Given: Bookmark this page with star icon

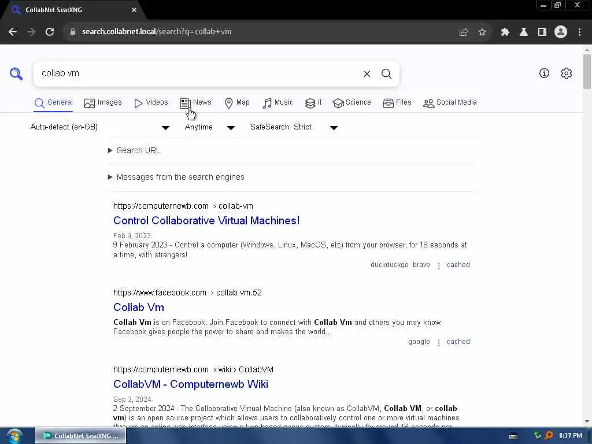Looking at the screenshot, I should [x=482, y=32].
